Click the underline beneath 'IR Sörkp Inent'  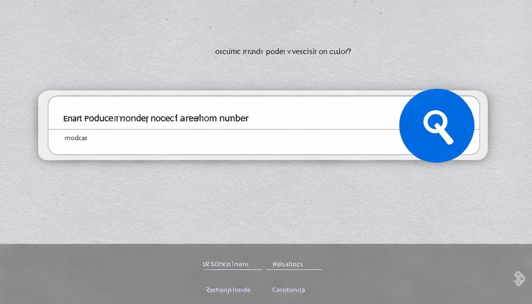click(x=233, y=270)
